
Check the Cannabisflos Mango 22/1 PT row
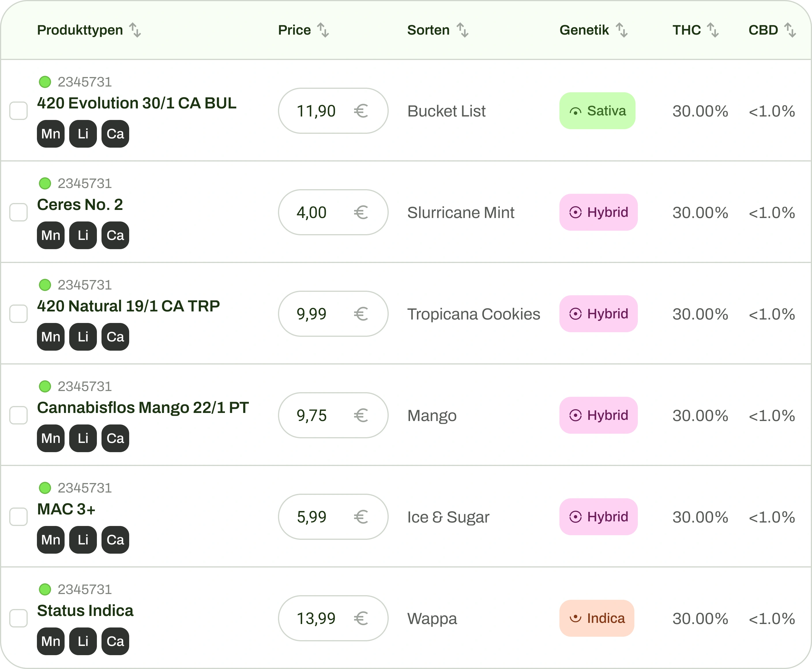[18, 416]
